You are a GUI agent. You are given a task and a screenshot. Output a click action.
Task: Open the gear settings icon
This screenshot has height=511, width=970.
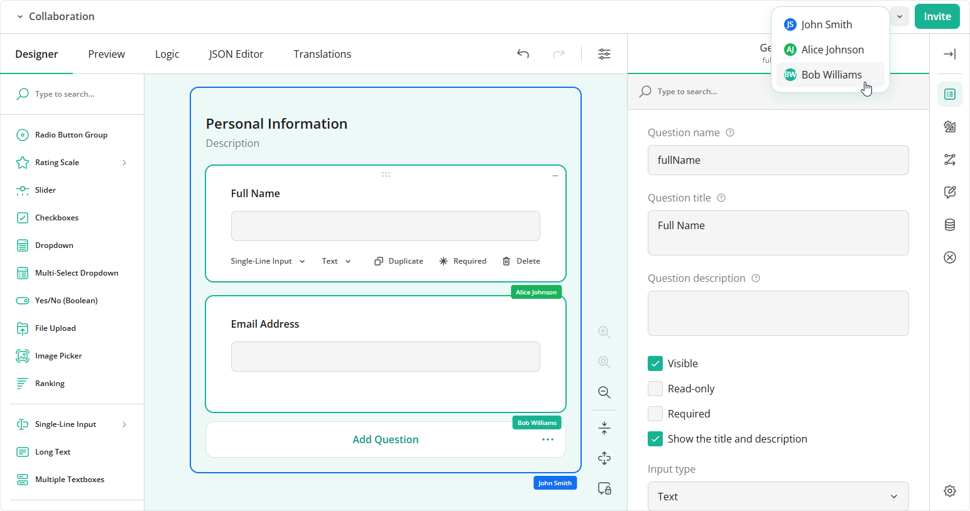point(950,491)
